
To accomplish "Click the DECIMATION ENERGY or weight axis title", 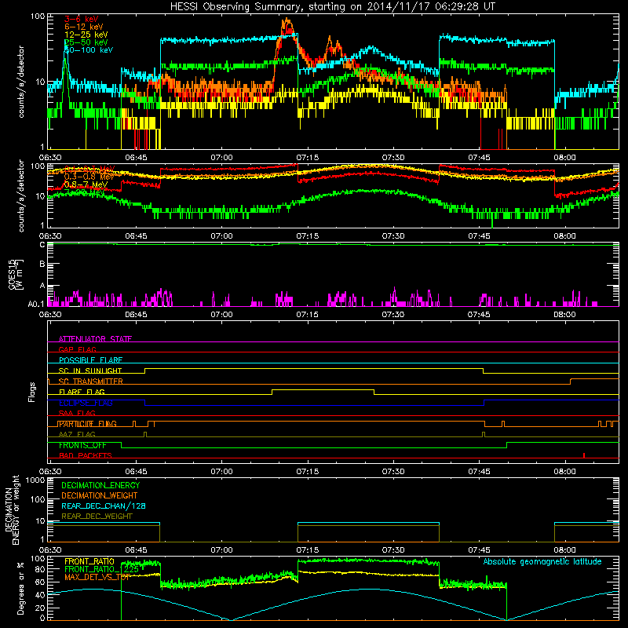I will coord(12,509).
